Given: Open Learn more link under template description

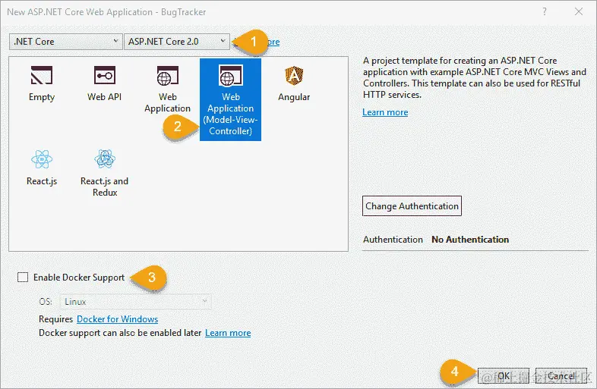Looking at the screenshot, I should click(x=385, y=112).
